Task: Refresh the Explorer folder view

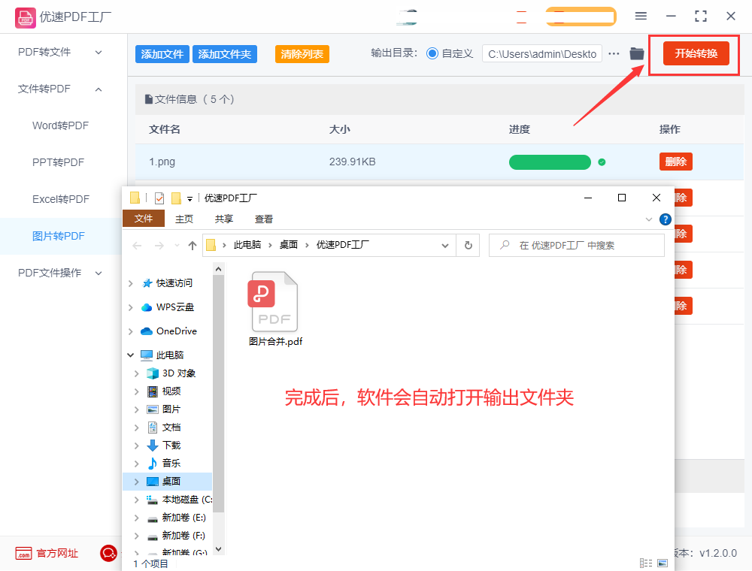Action: tap(468, 246)
